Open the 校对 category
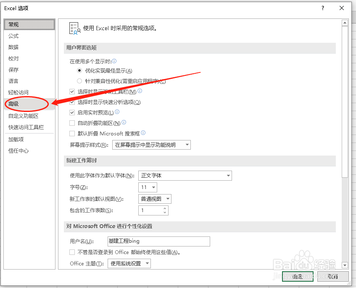The width and height of the screenshot is (356, 288). (29, 58)
